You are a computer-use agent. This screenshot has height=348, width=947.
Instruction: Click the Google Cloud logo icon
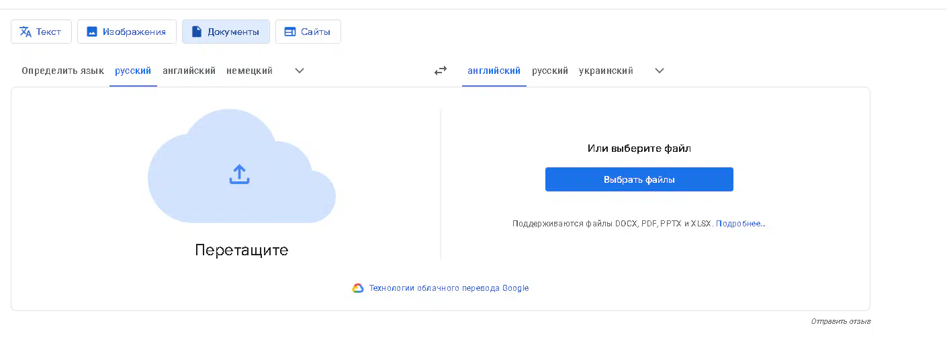358,288
